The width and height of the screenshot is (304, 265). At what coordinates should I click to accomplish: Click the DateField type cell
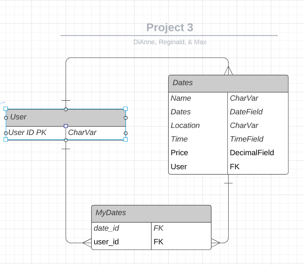(x=258, y=112)
